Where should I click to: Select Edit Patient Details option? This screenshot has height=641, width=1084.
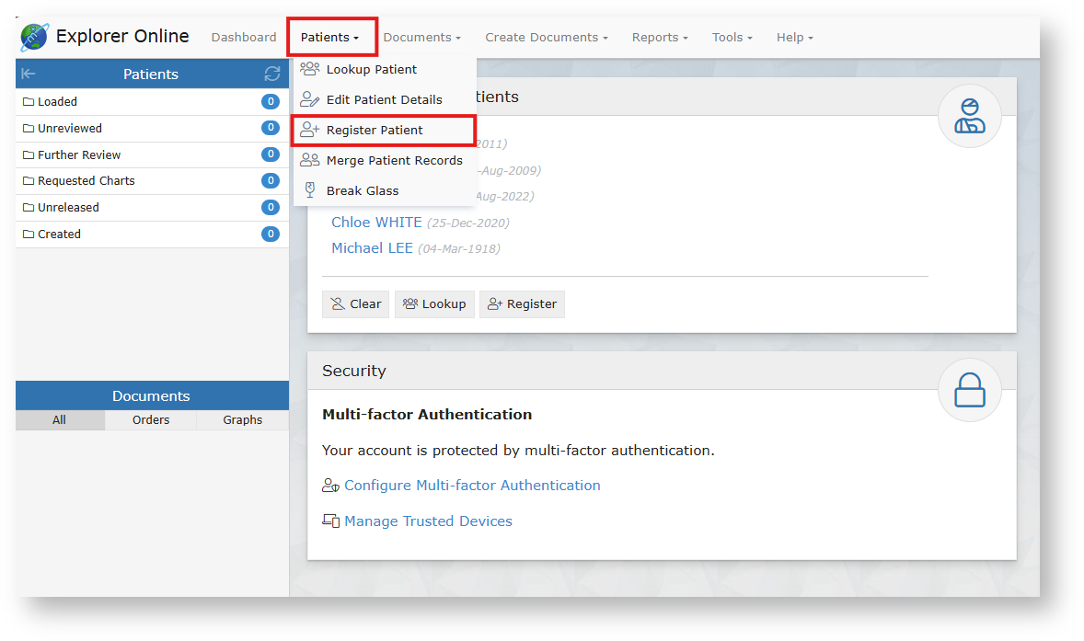pyautogui.click(x=384, y=99)
